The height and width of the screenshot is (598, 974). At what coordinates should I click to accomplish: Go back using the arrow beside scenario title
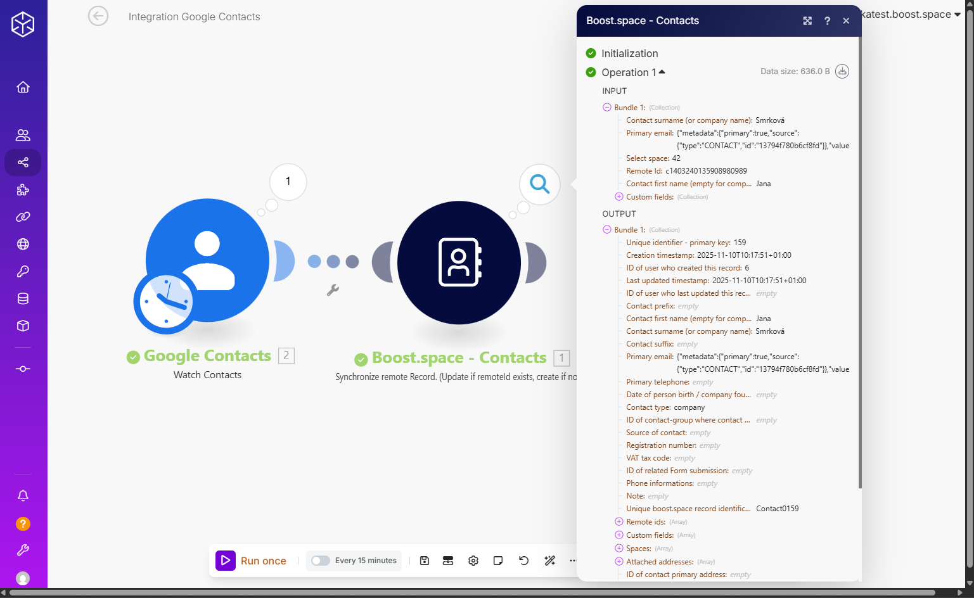[98, 16]
